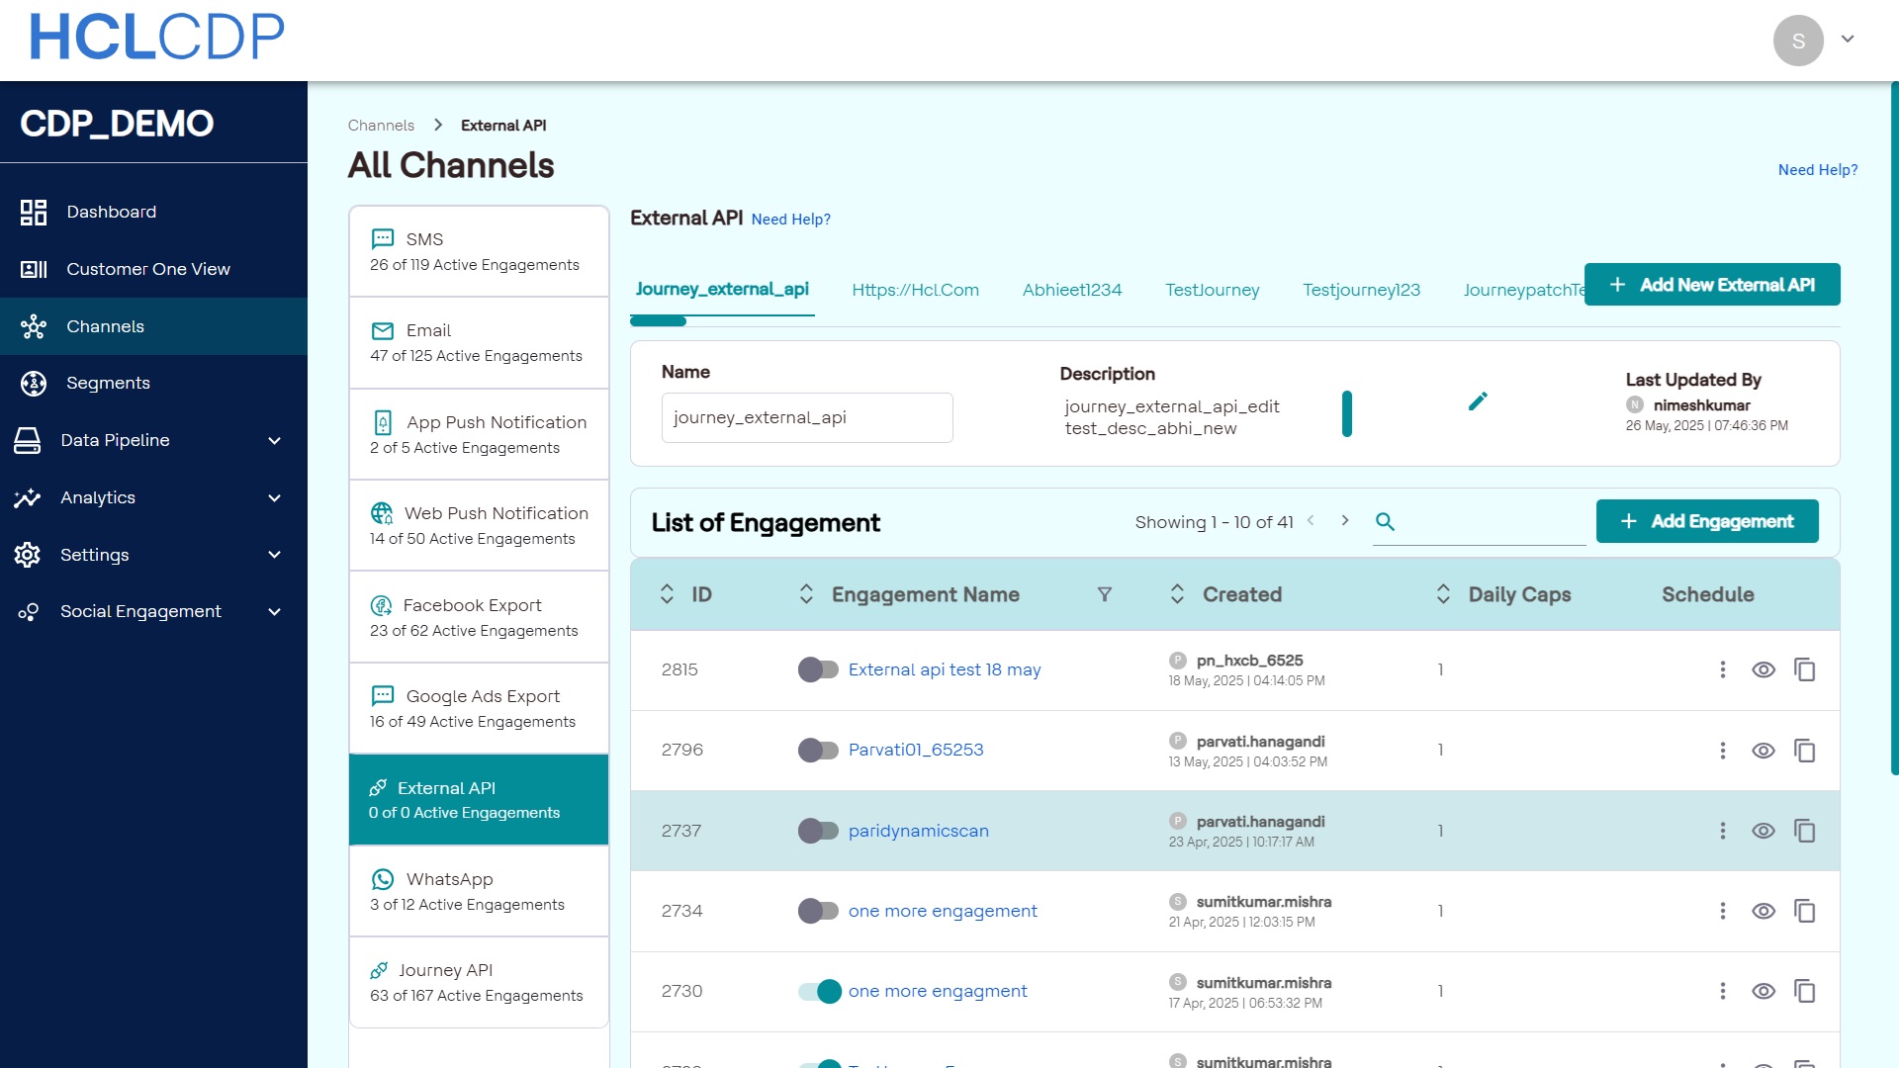Image resolution: width=1899 pixels, height=1068 pixels.
Task: Disable the one more engagment toggle
Action: (819, 991)
